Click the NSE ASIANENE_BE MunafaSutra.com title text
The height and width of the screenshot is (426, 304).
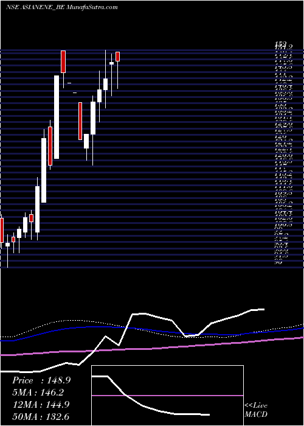(x=61, y=7)
